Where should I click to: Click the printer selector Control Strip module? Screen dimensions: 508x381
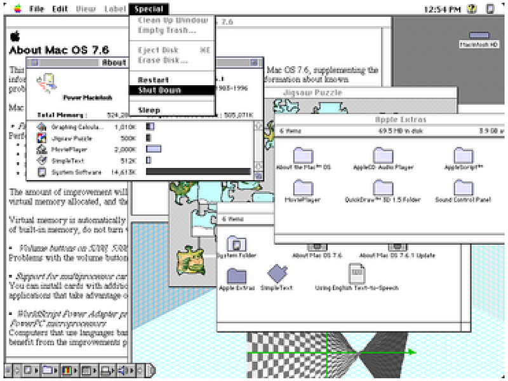tap(105, 370)
